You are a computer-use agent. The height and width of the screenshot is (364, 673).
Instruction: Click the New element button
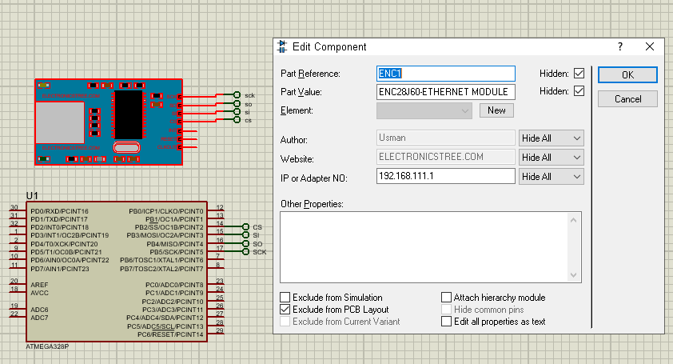(496, 111)
